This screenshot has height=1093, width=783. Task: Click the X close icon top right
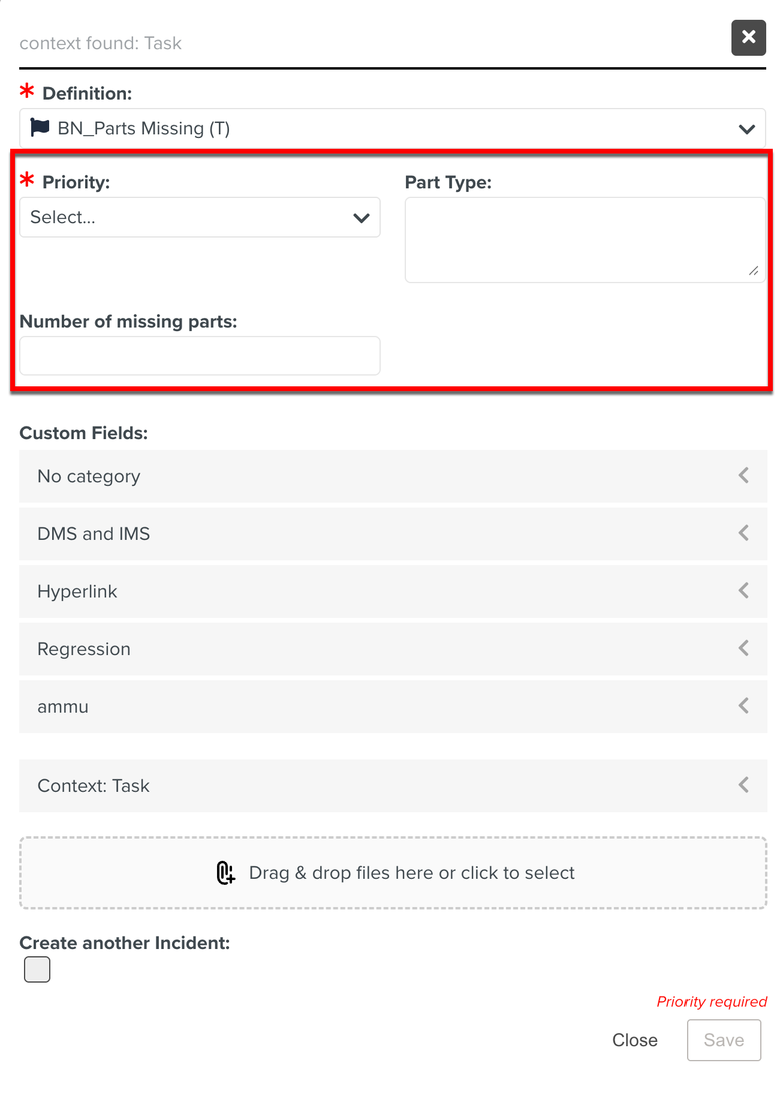(x=748, y=37)
